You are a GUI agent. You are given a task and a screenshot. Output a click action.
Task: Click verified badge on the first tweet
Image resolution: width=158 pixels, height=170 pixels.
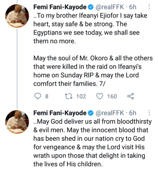click(x=91, y=7)
